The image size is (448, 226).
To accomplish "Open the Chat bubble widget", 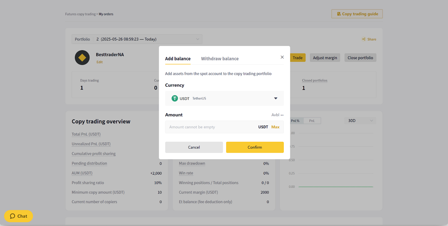I will click(x=19, y=216).
